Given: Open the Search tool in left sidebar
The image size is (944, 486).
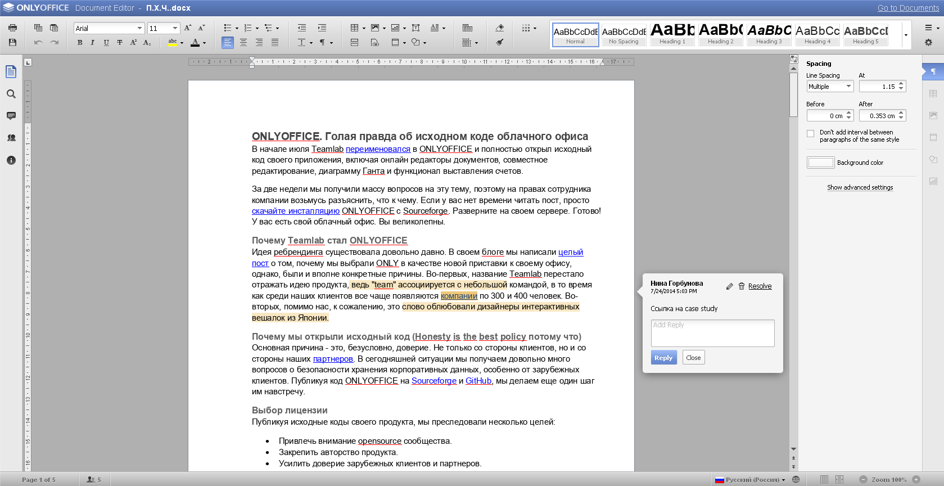Looking at the screenshot, I should pyautogui.click(x=11, y=94).
